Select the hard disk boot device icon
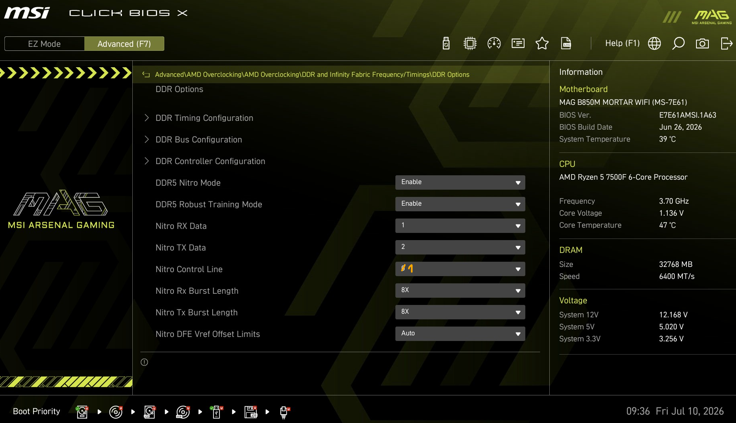Image resolution: width=736 pixels, height=423 pixels. pos(82,411)
